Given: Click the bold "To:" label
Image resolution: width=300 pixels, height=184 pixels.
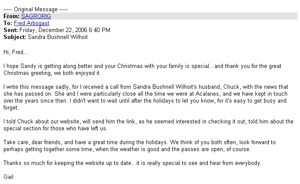Looking at the screenshot, I should click(8, 23).
